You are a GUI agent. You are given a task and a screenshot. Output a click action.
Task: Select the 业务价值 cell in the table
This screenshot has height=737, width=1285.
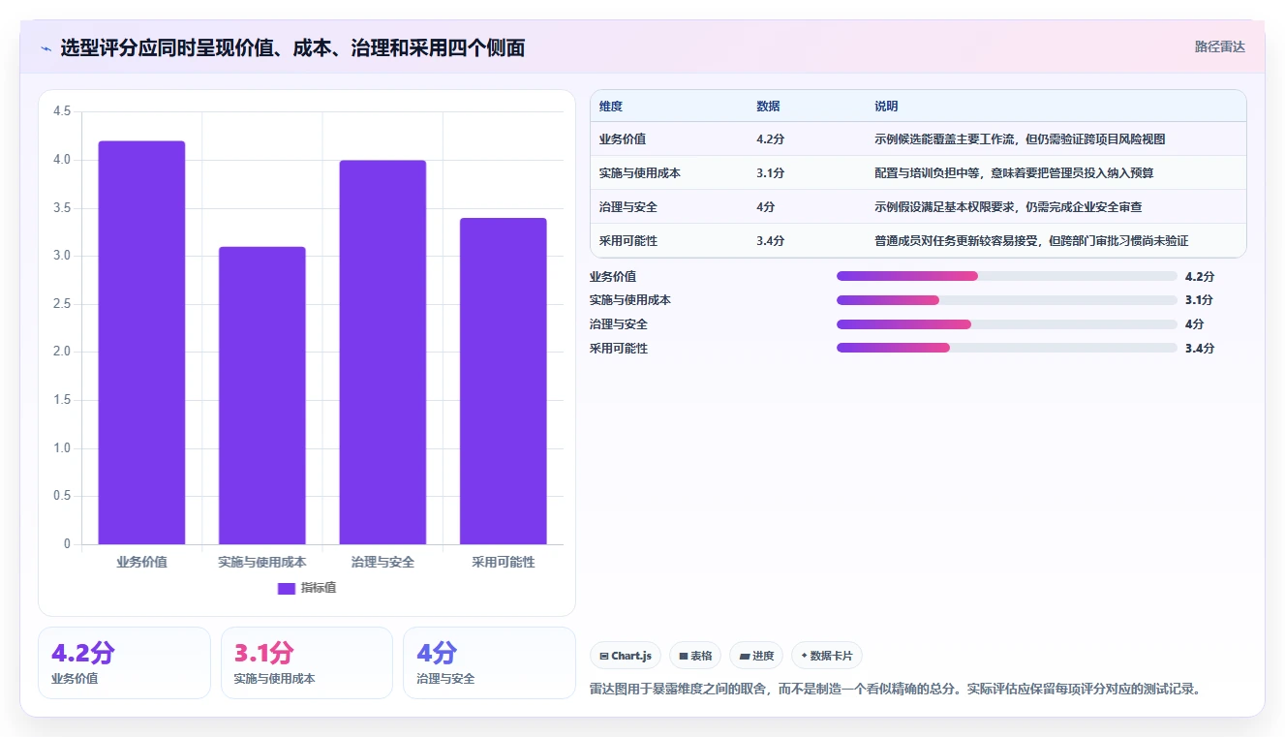(623, 139)
